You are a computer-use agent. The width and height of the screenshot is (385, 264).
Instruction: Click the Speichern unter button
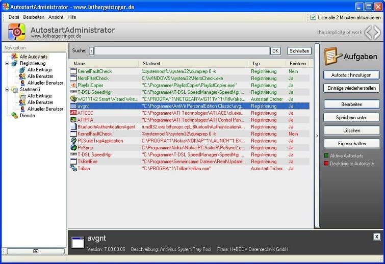click(x=351, y=118)
